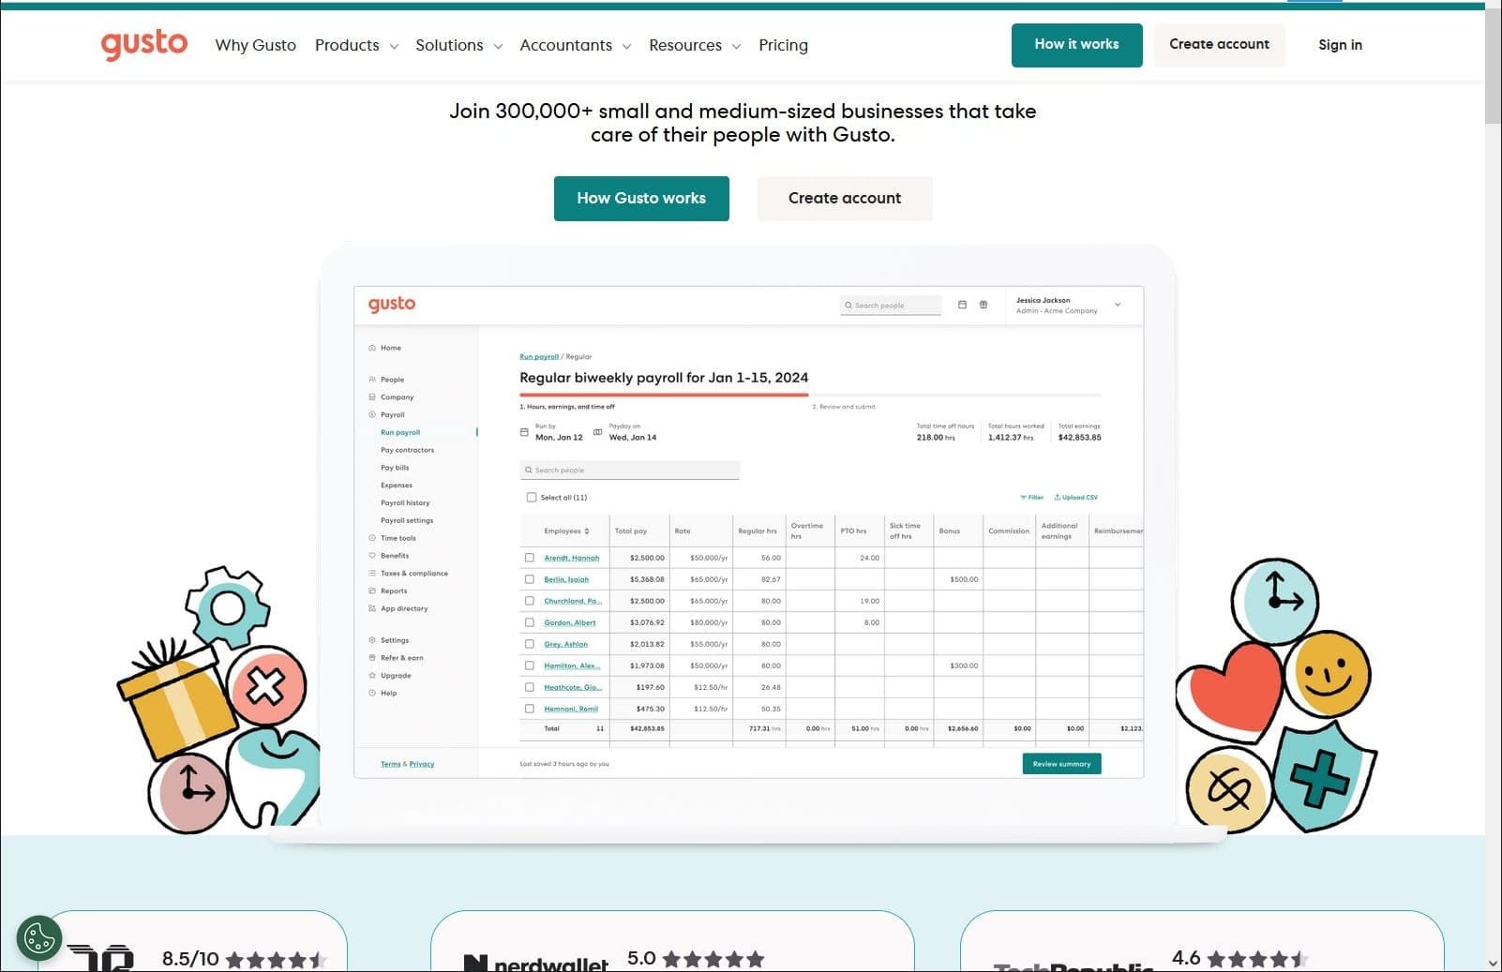Click the payday date Wed, Jan 14

633,438
